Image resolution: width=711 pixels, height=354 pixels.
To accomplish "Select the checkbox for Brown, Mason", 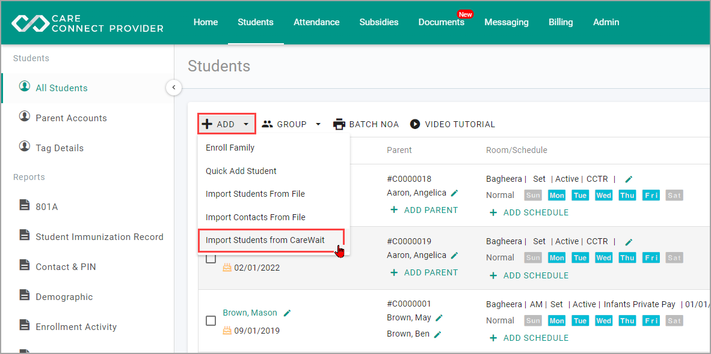I will (211, 320).
